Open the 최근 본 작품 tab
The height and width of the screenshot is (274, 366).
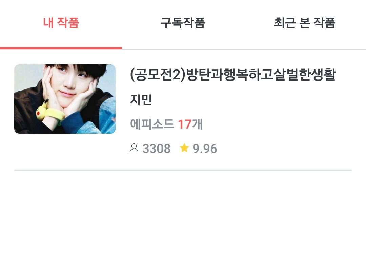coord(305,23)
